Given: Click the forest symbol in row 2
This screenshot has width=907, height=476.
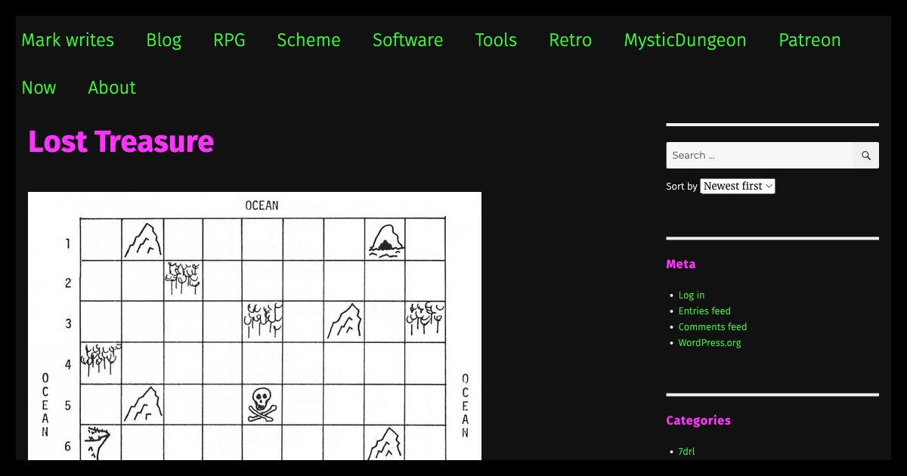Looking at the screenshot, I should tap(184, 279).
